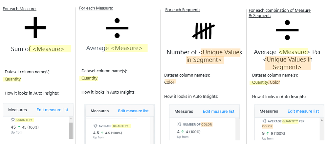The image size is (328, 144).
Task: Click the sun icon beside NUMBER OF COLOR
Action: coord(179,124)
